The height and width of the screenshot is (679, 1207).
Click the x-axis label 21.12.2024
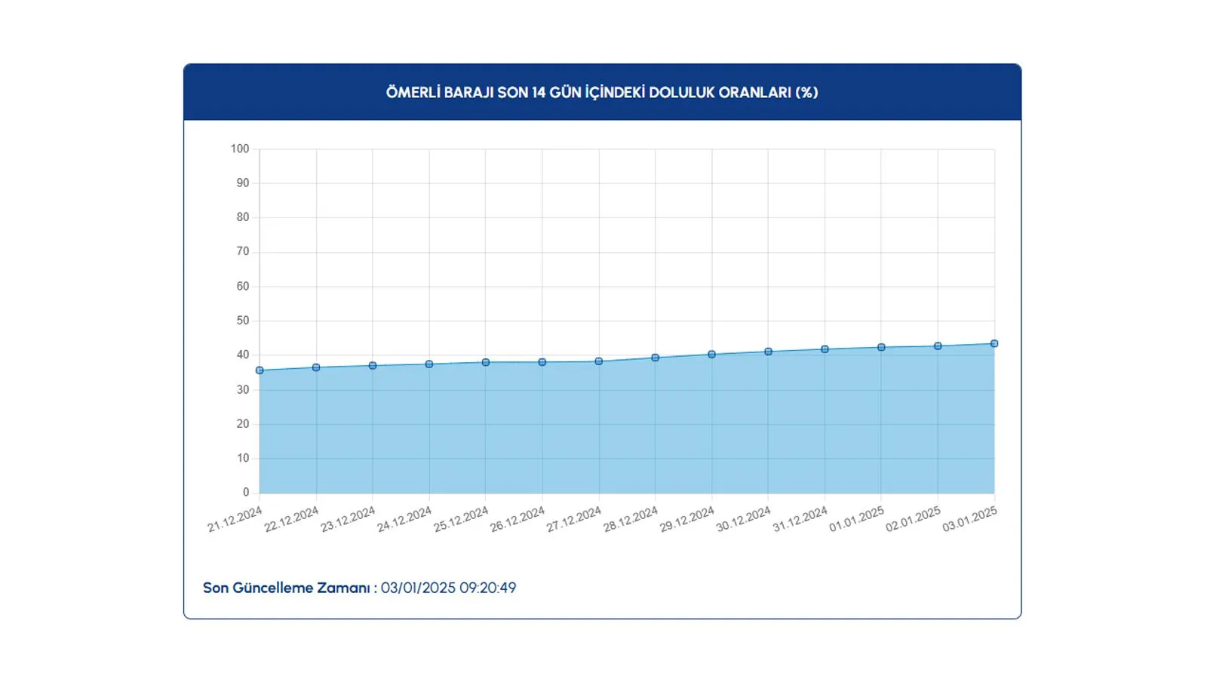[x=235, y=519]
